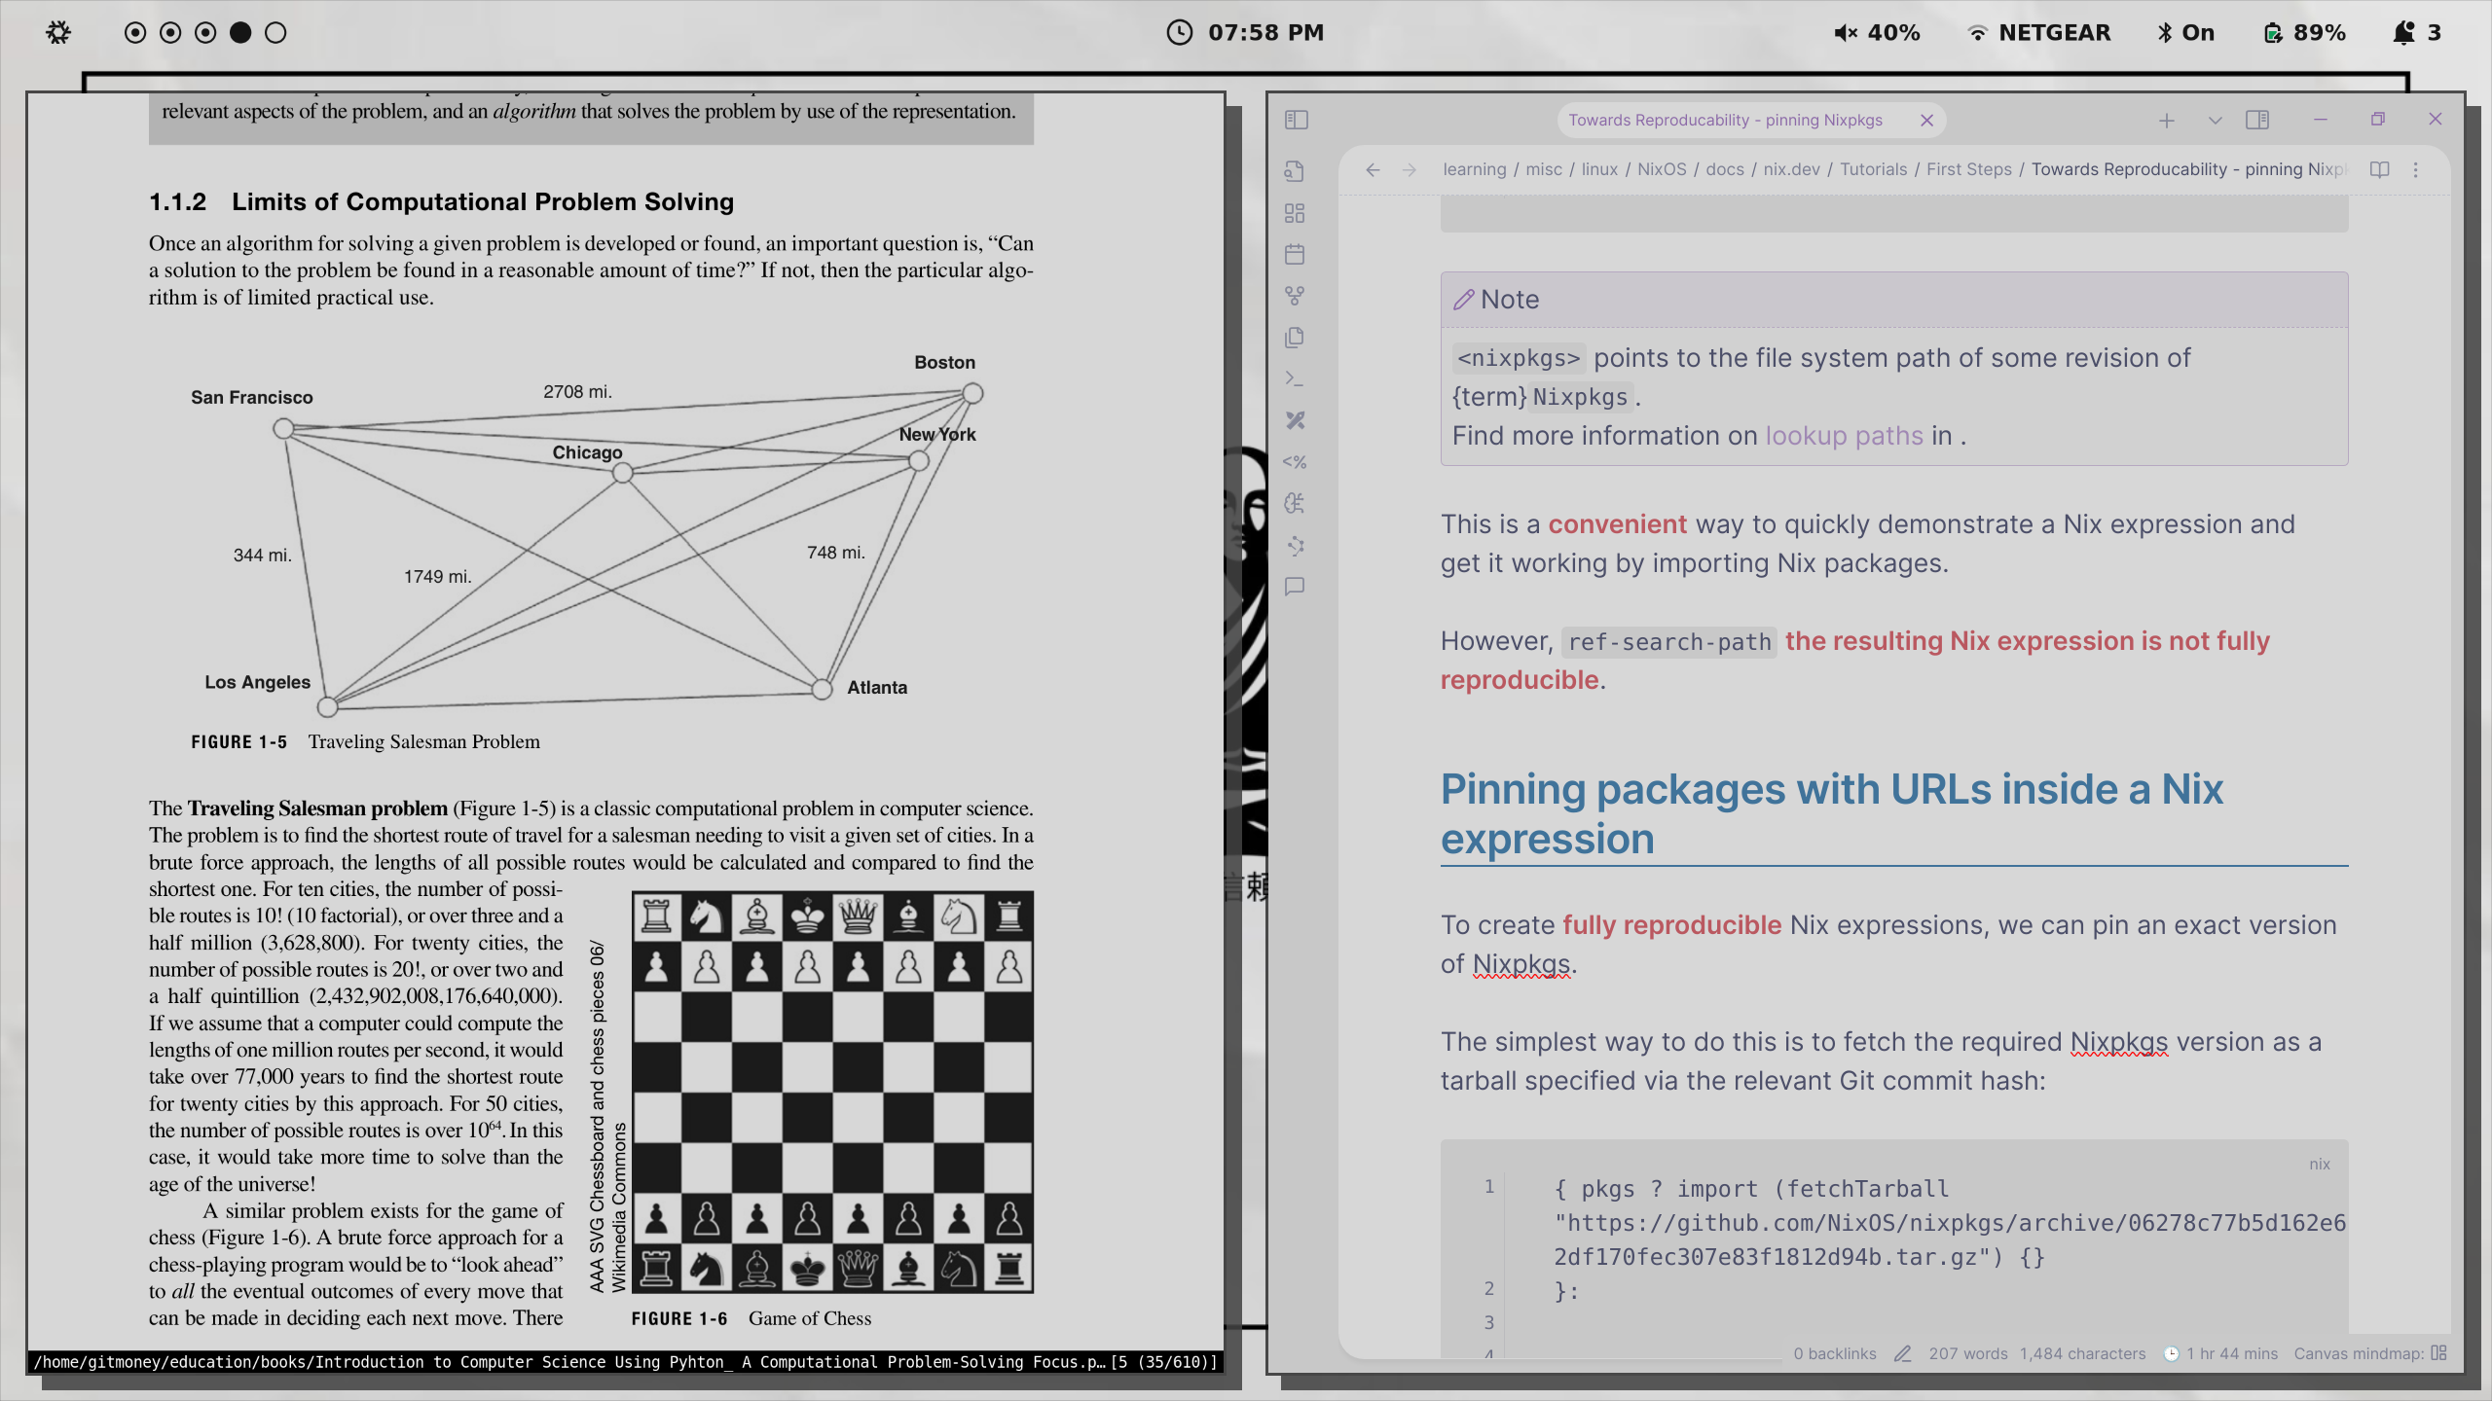The width and height of the screenshot is (2492, 1401).
Task: Toggle the left sidebar in Obsidian
Action: tap(1296, 120)
